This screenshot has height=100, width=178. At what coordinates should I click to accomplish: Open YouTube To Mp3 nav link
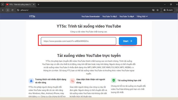[x=110, y=16]
